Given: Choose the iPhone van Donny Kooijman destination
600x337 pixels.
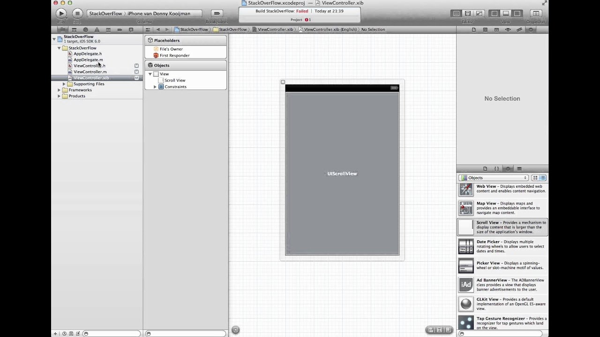Looking at the screenshot, I should tap(159, 14).
